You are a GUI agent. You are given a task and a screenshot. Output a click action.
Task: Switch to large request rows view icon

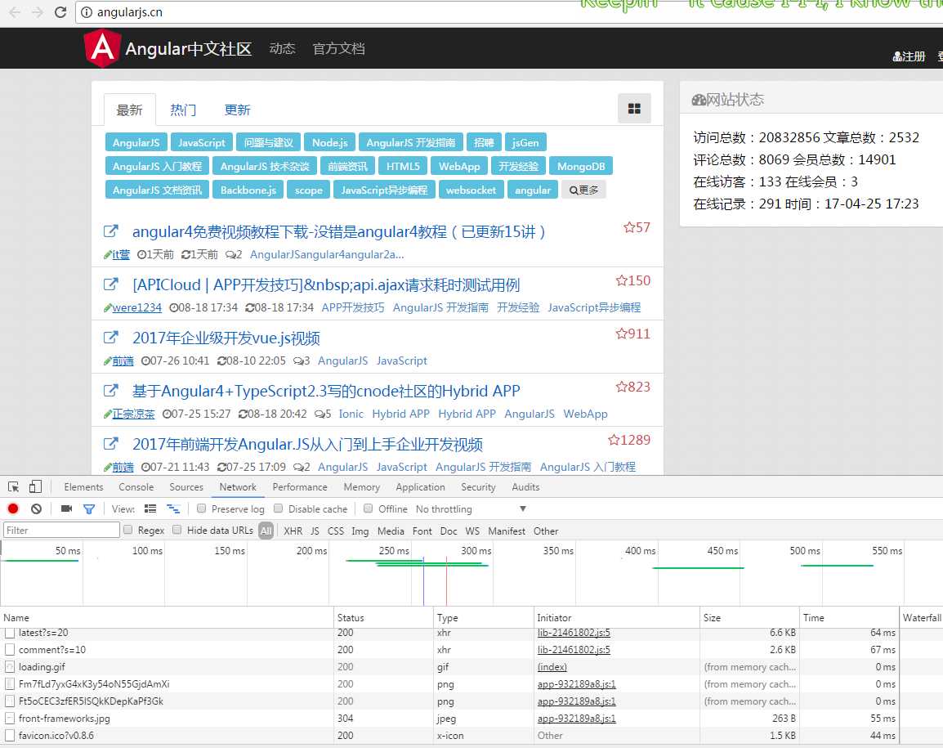(150, 508)
